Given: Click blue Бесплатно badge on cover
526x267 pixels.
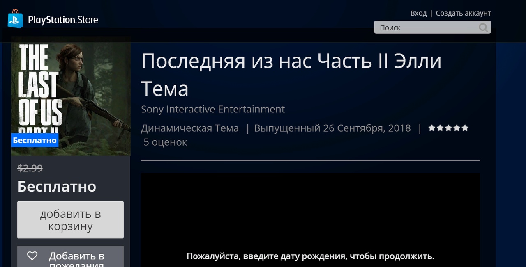Looking at the screenshot, I should click(x=35, y=140).
